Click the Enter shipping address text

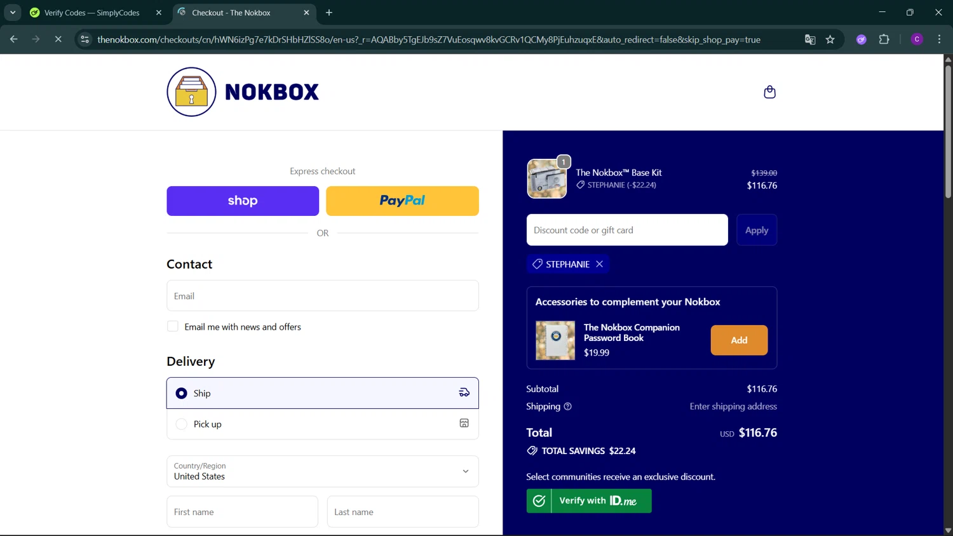733,406
